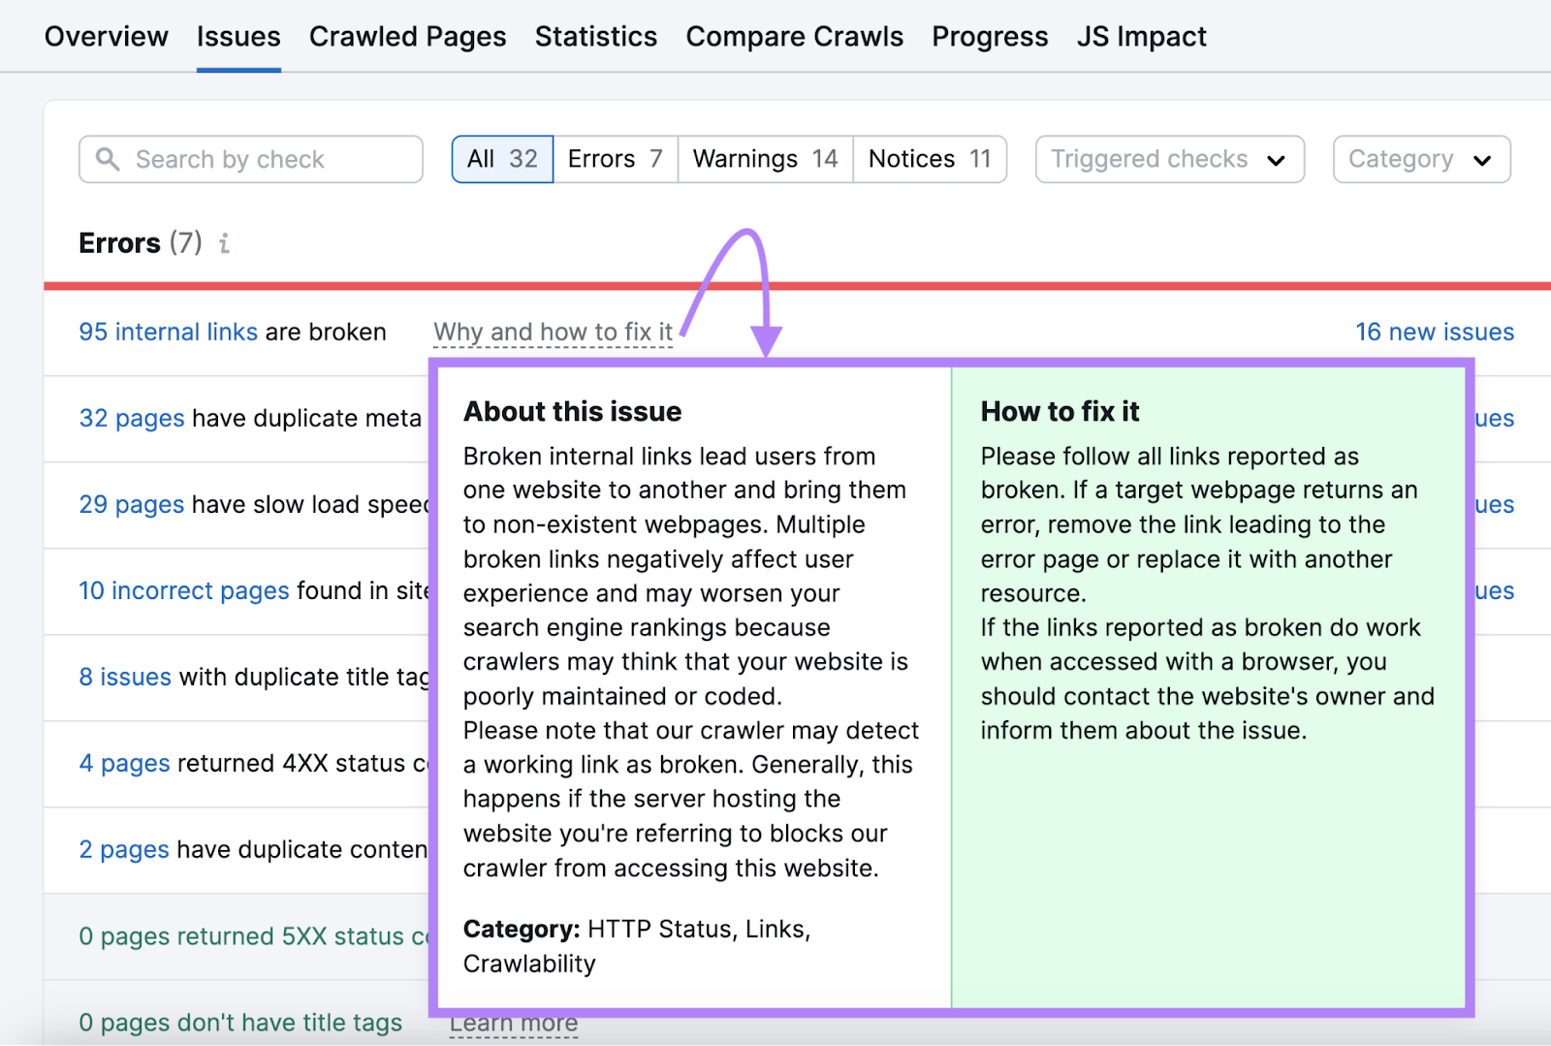View the 16 new issues
Viewport: 1551px width, 1046px height.
[1434, 332]
